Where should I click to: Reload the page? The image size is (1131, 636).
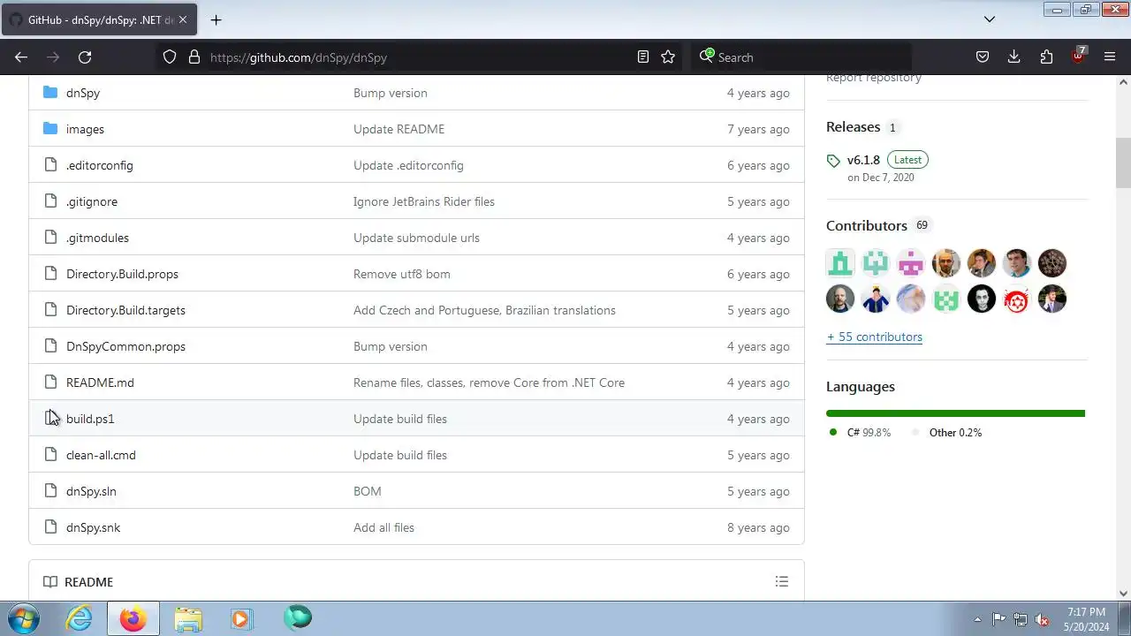coord(85,57)
